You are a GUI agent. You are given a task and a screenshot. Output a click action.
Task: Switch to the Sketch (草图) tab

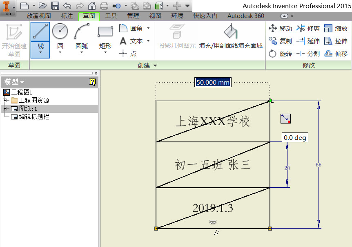click(x=89, y=16)
